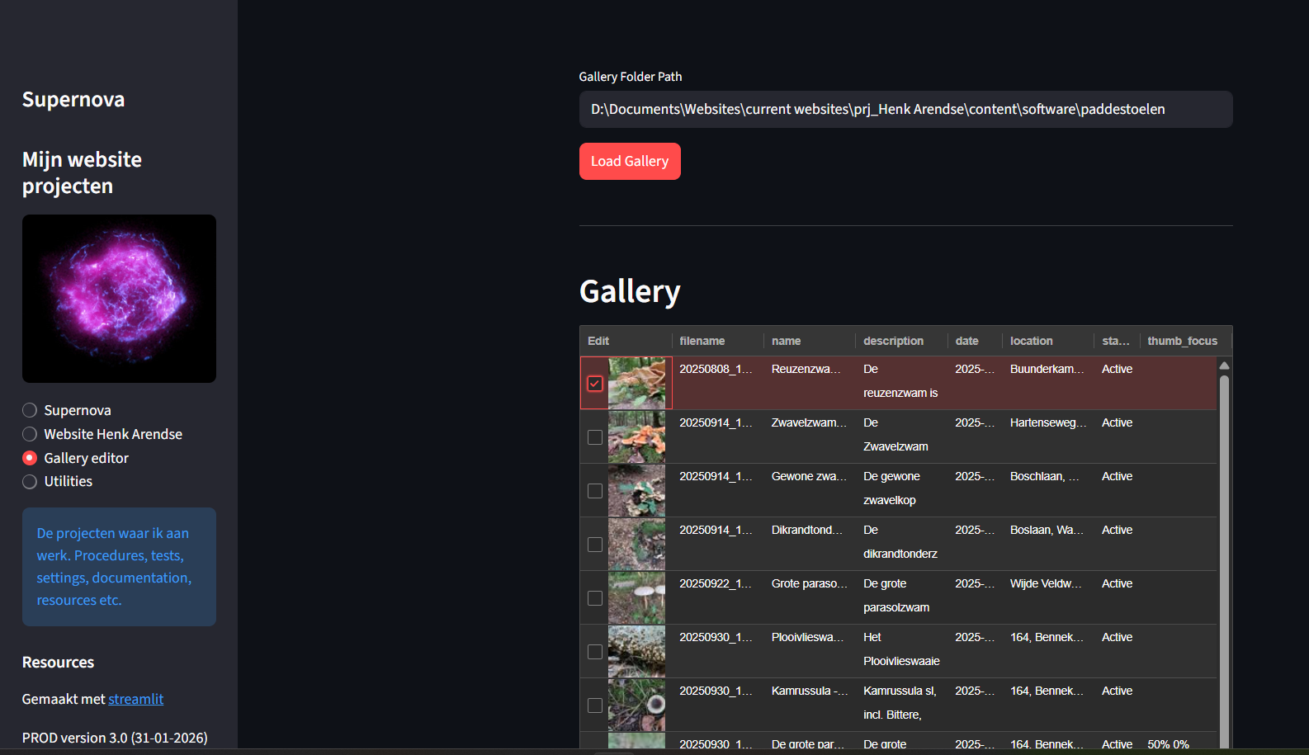The height and width of the screenshot is (755, 1309).
Task: Uncheck the Reuzenzwam row edit checkbox
Action: (x=594, y=384)
